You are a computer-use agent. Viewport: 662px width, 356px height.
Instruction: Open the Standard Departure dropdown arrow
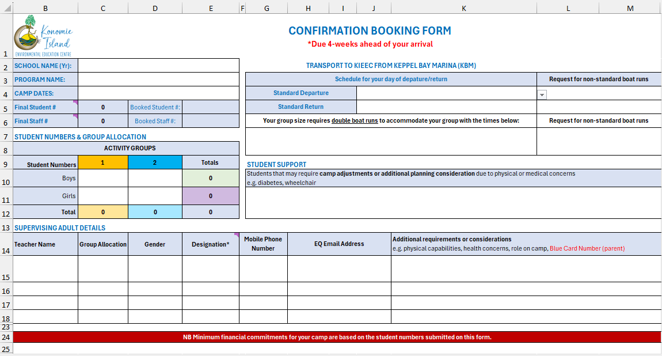click(542, 94)
